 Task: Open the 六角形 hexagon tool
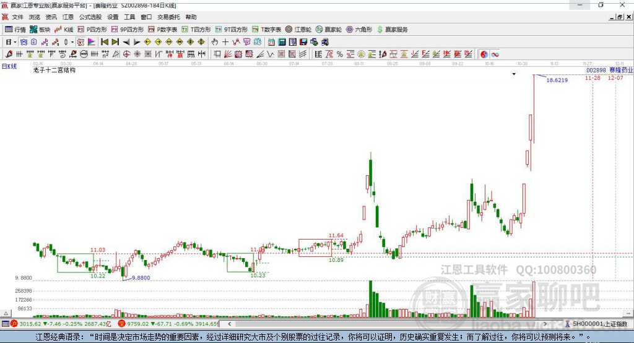pos(359,30)
